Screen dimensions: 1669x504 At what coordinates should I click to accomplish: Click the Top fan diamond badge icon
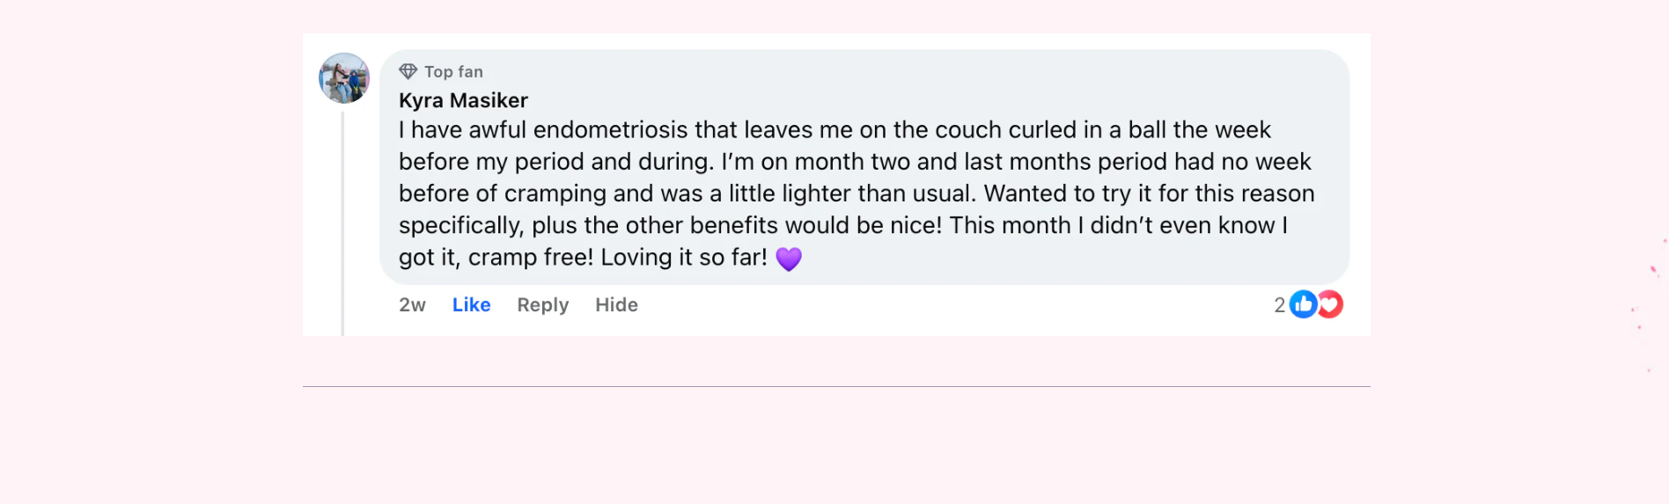[408, 71]
